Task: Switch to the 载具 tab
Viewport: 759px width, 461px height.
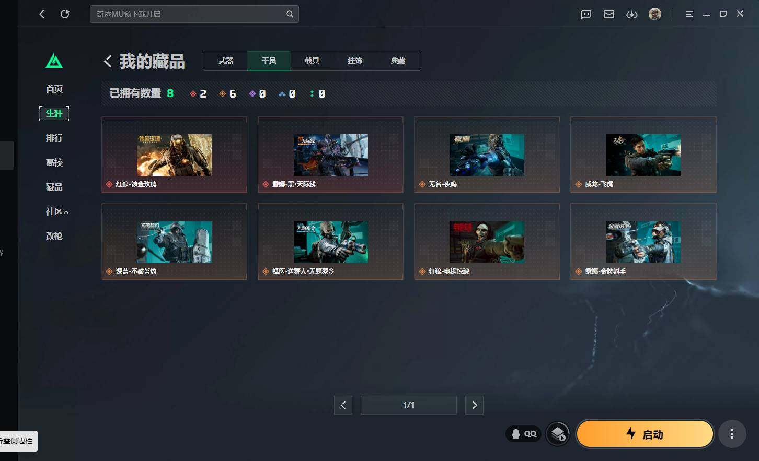Action: (x=312, y=61)
